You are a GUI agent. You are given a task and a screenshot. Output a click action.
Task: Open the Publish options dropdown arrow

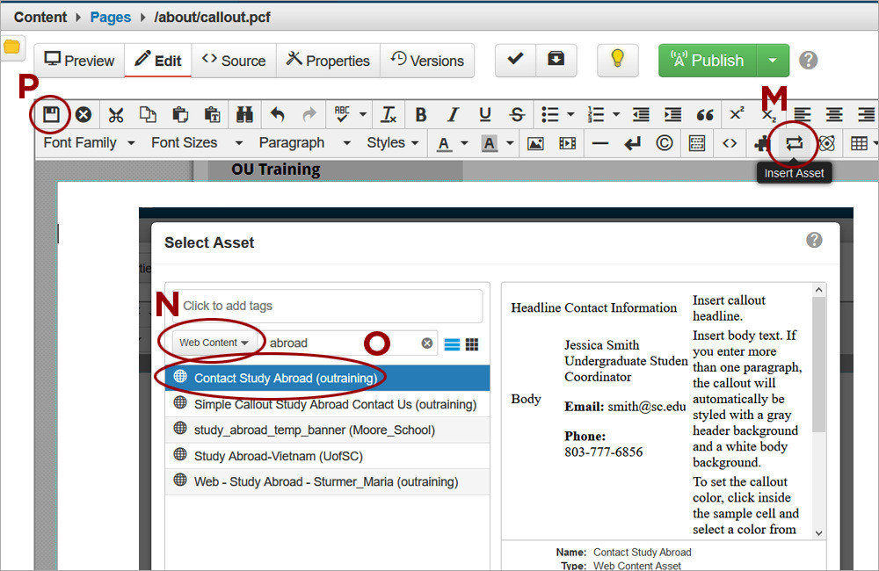click(773, 61)
